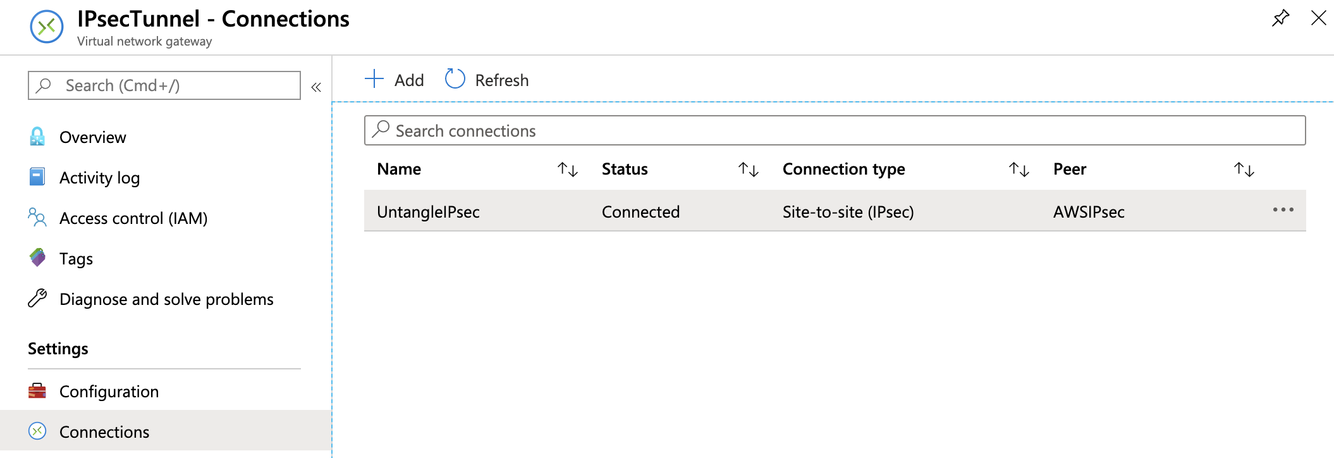
Task: Click the Overview lock icon
Action: click(37, 137)
